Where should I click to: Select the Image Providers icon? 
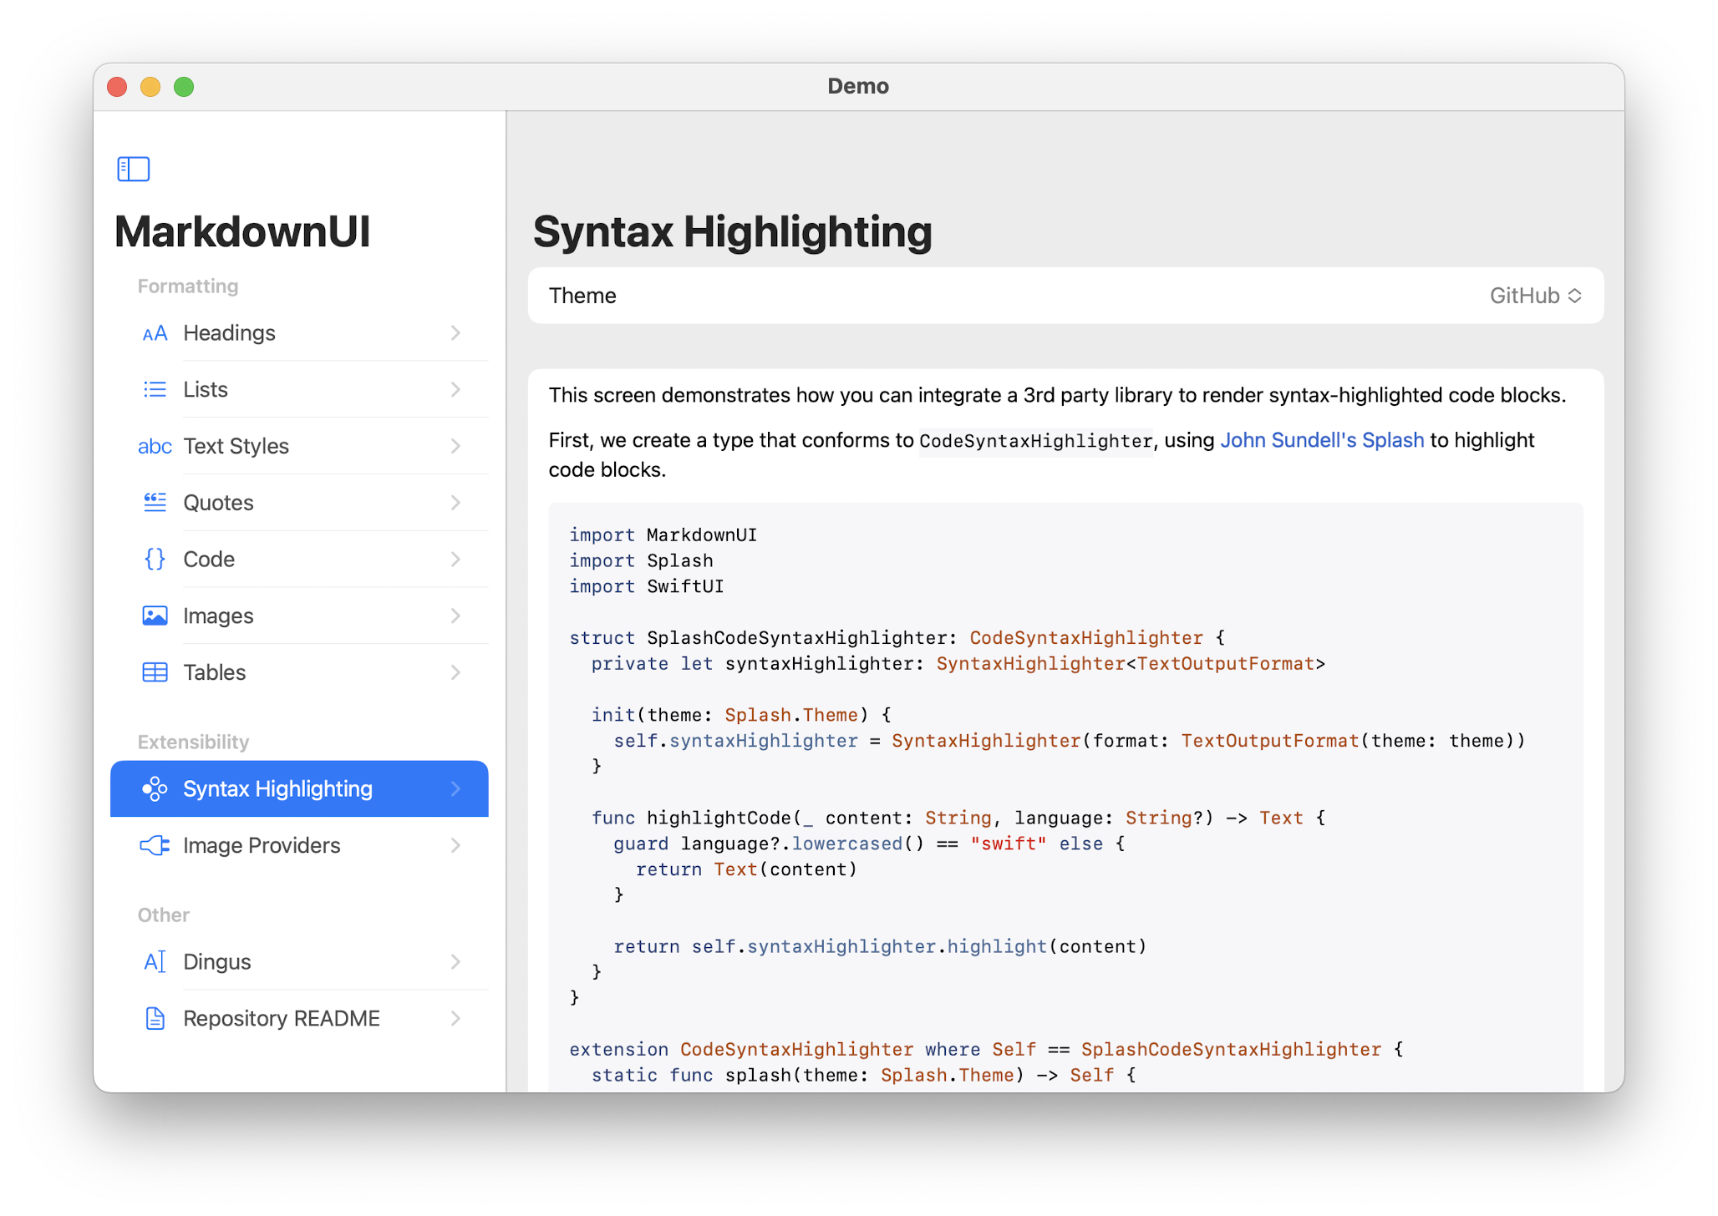[x=155, y=845]
